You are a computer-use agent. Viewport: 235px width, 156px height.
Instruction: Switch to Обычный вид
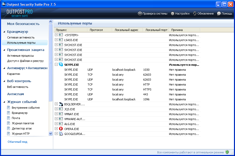tap(17, 142)
